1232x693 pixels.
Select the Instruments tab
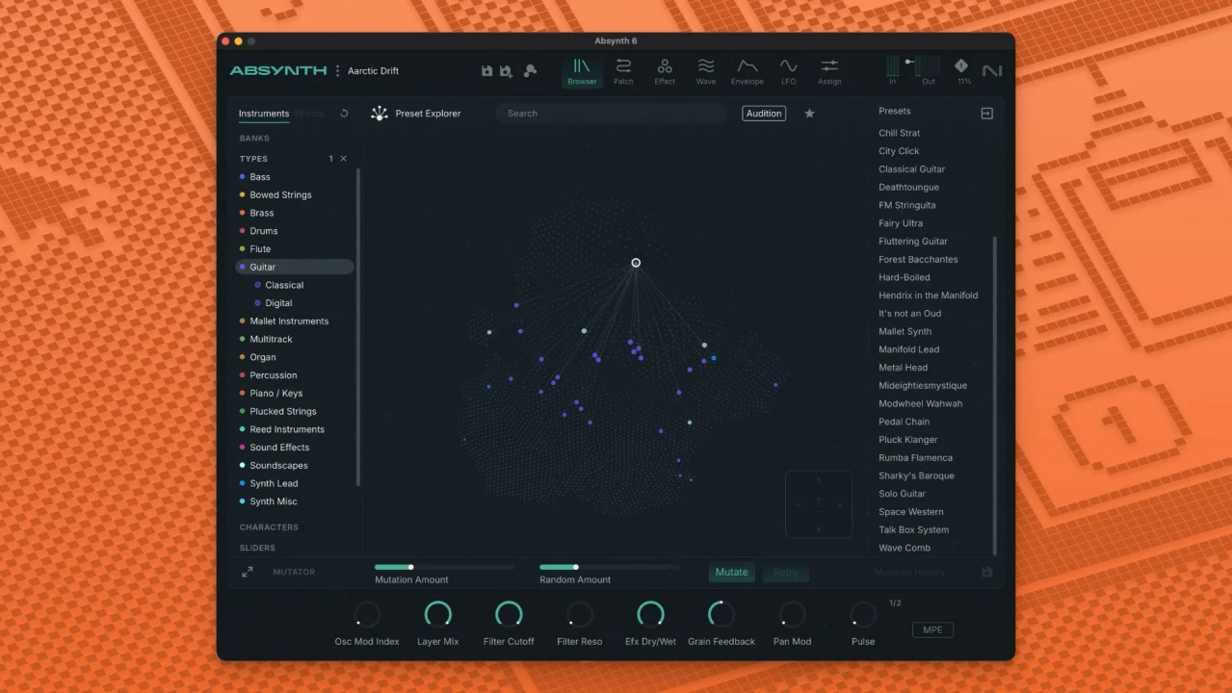coord(264,114)
